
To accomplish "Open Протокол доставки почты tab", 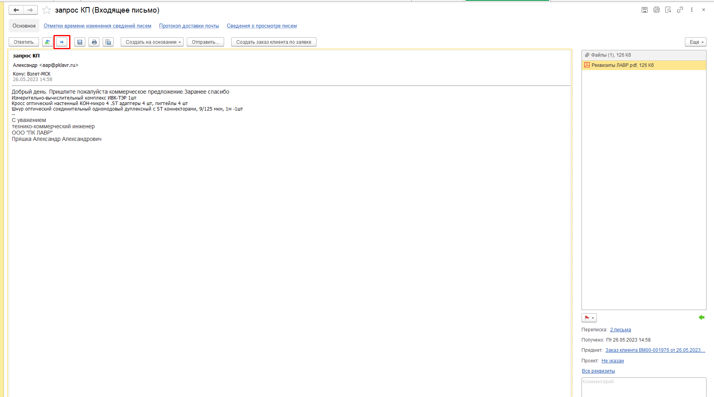I will (189, 26).
